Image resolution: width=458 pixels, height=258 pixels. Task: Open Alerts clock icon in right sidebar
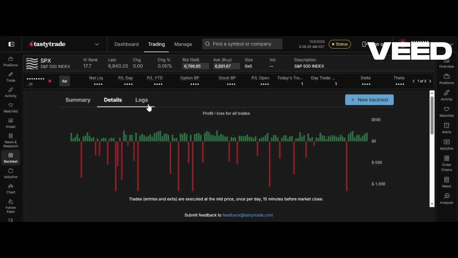tap(447, 128)
